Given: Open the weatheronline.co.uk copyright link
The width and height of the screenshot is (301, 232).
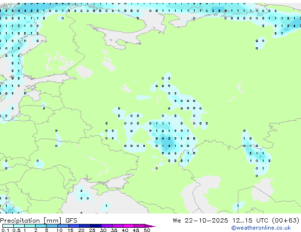Looking at the screenshot, I should pos(261,228).
